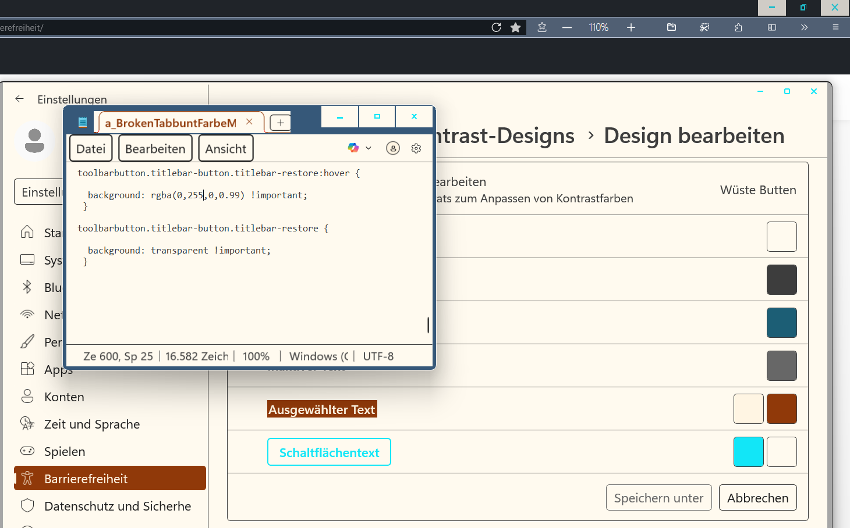850x528 pixels.
Task: Open the Ansicht menu
Action: 225,149
